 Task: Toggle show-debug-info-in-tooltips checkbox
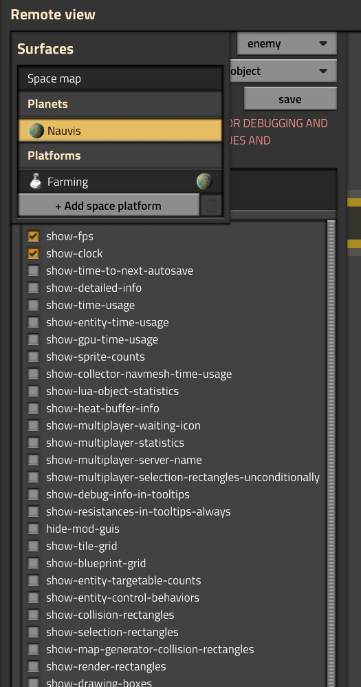[x=33, y=494]
